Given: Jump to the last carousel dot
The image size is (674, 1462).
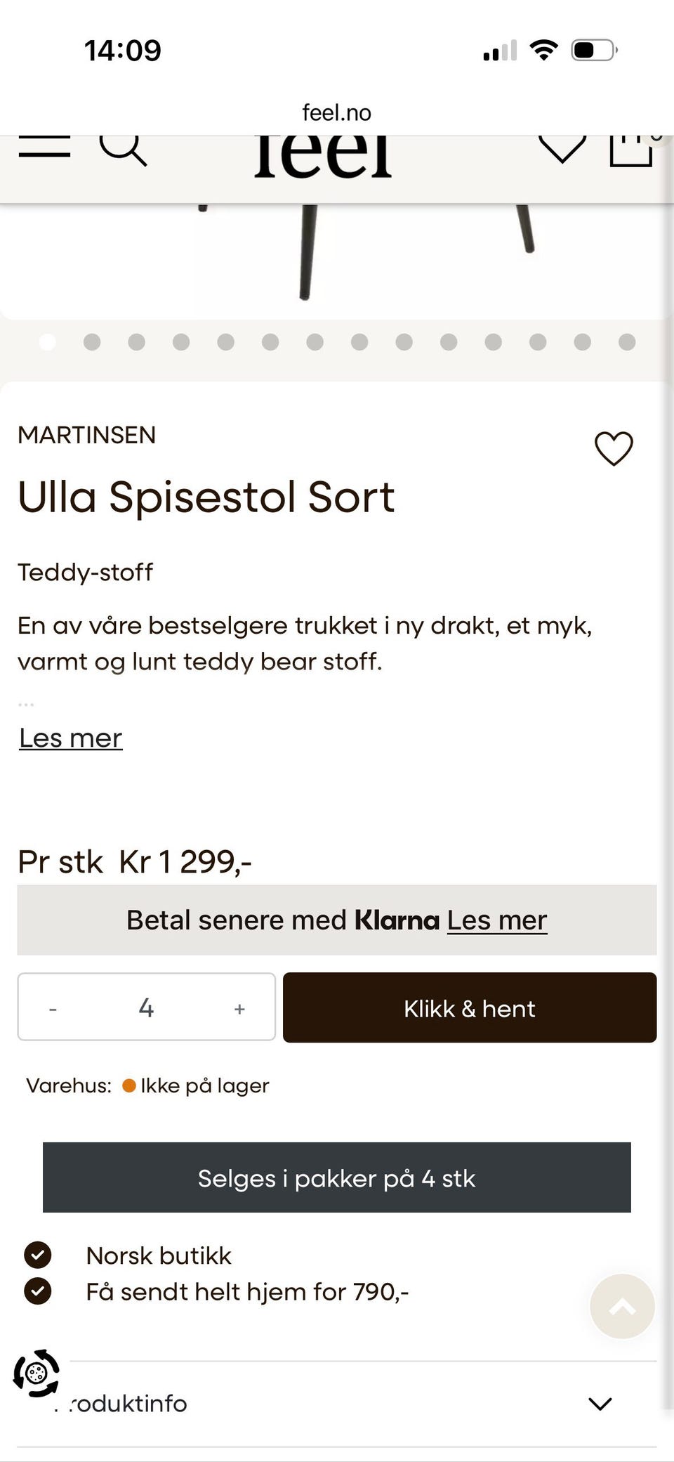Looking at the screenshot, I should click(627, 342).
